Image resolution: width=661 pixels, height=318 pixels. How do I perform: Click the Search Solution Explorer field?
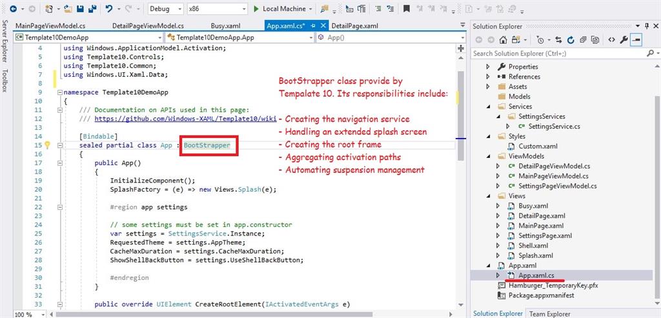558,54
